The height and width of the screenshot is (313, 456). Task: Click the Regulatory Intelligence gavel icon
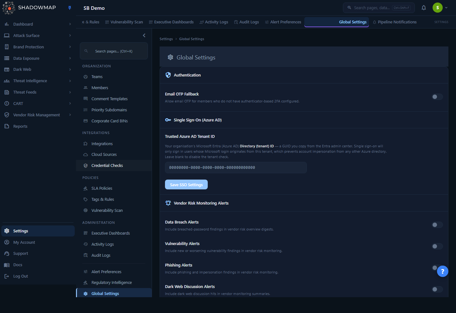85,283
